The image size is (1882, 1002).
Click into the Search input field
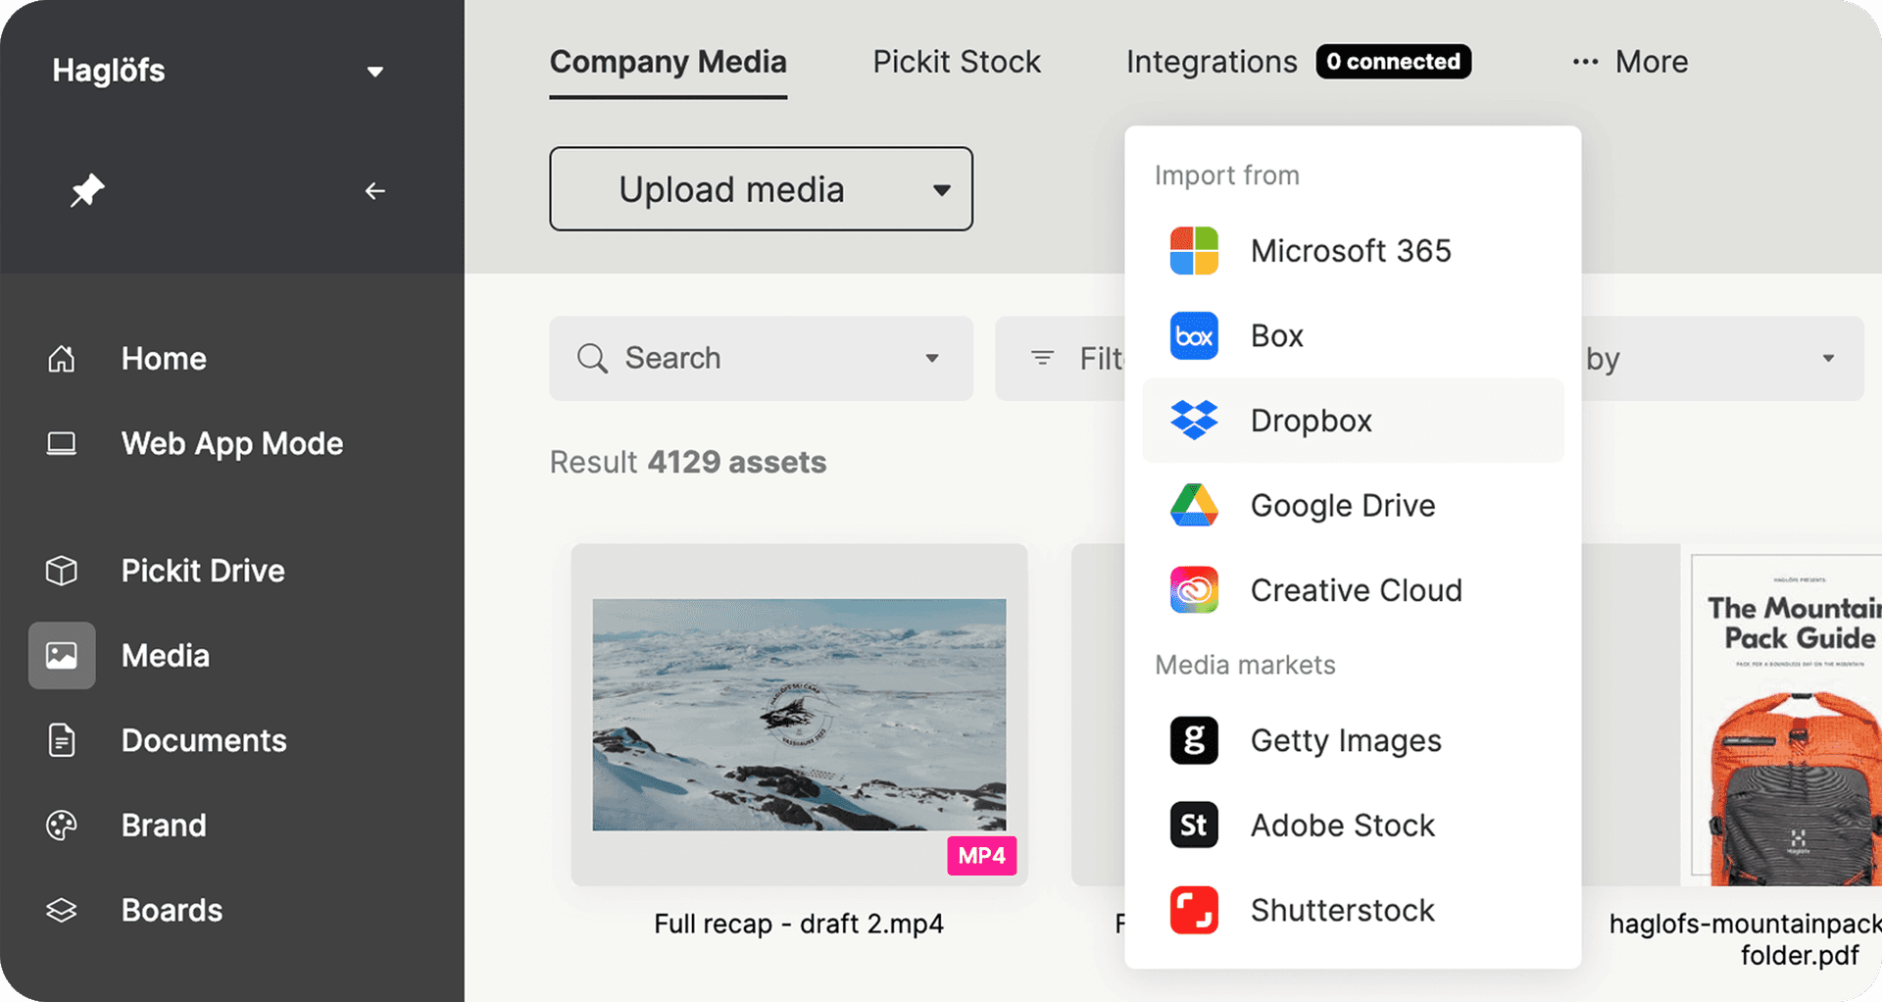pyautogui.click(x=761, y=359)
